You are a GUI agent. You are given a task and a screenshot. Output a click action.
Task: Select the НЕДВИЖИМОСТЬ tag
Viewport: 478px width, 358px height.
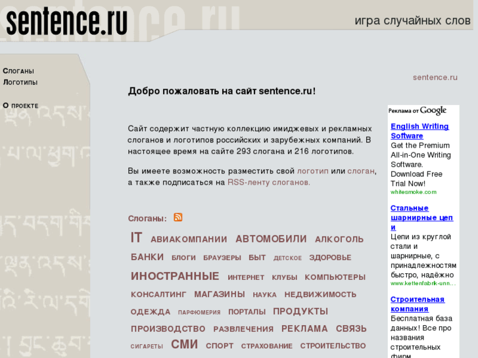(x=320, y=294)
